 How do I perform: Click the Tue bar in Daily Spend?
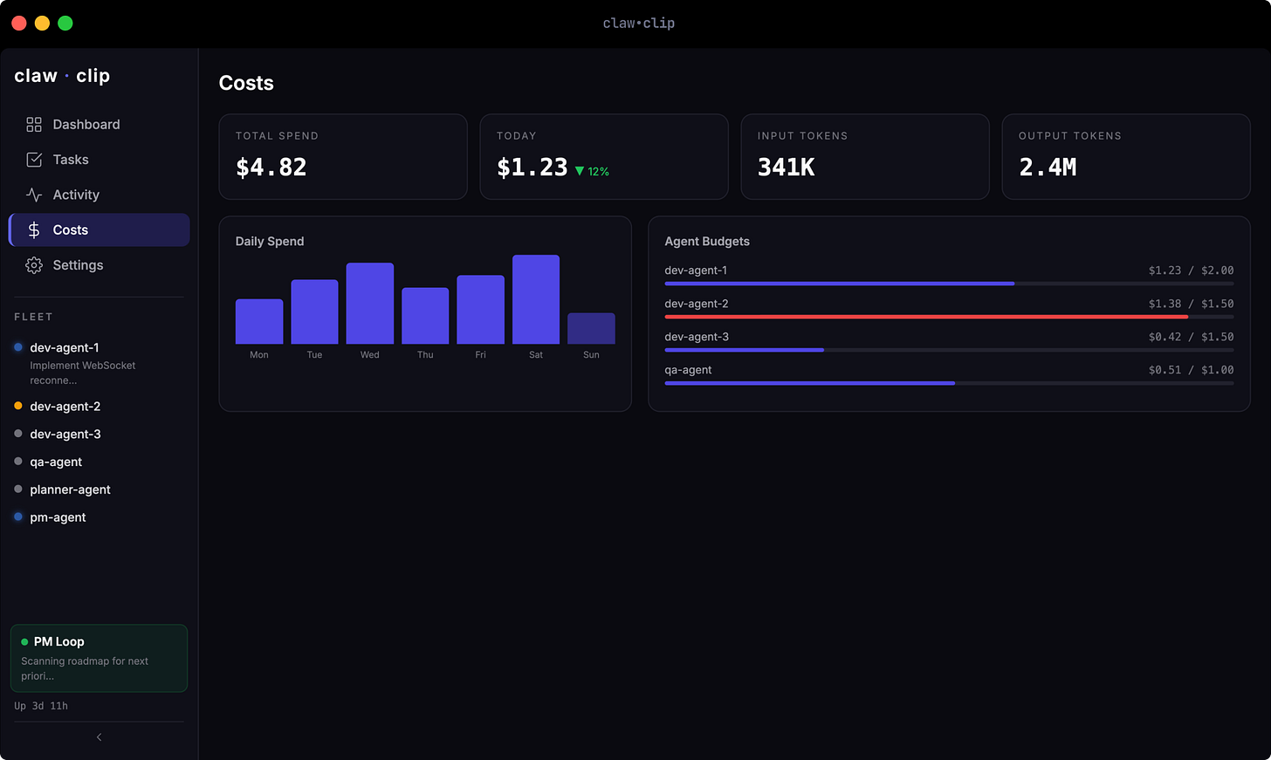[x=314, y=312]
